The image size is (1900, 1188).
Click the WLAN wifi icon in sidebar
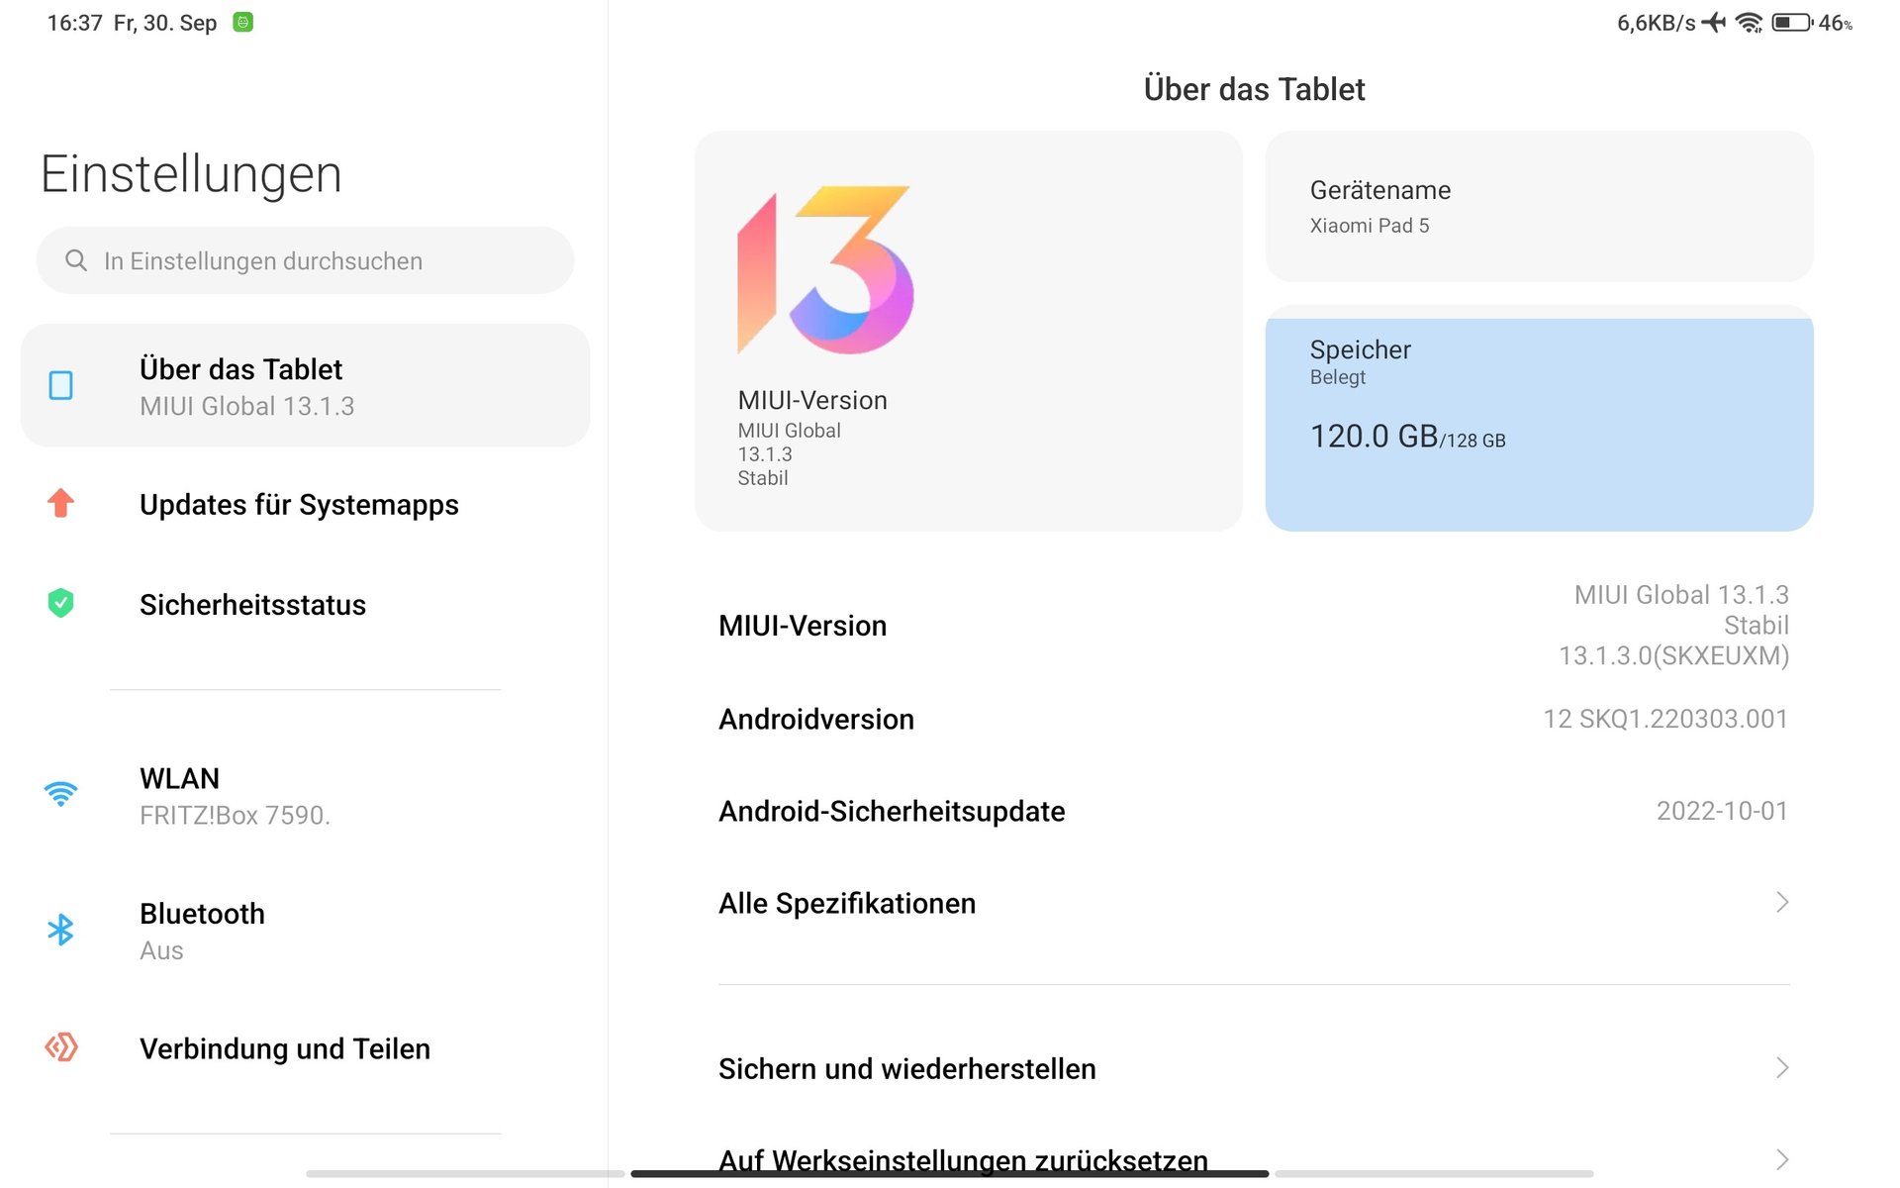tap(61, 794)
